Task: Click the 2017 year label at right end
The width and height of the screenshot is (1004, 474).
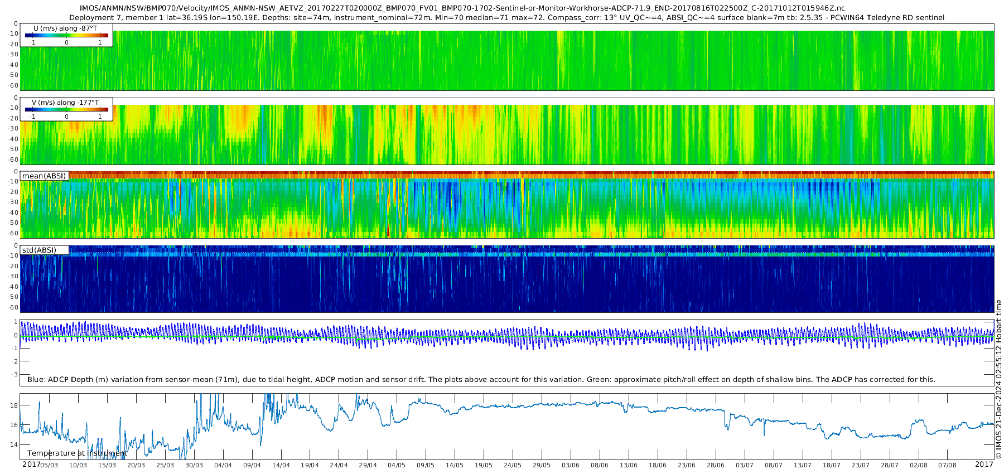Action: pos(984,465)
